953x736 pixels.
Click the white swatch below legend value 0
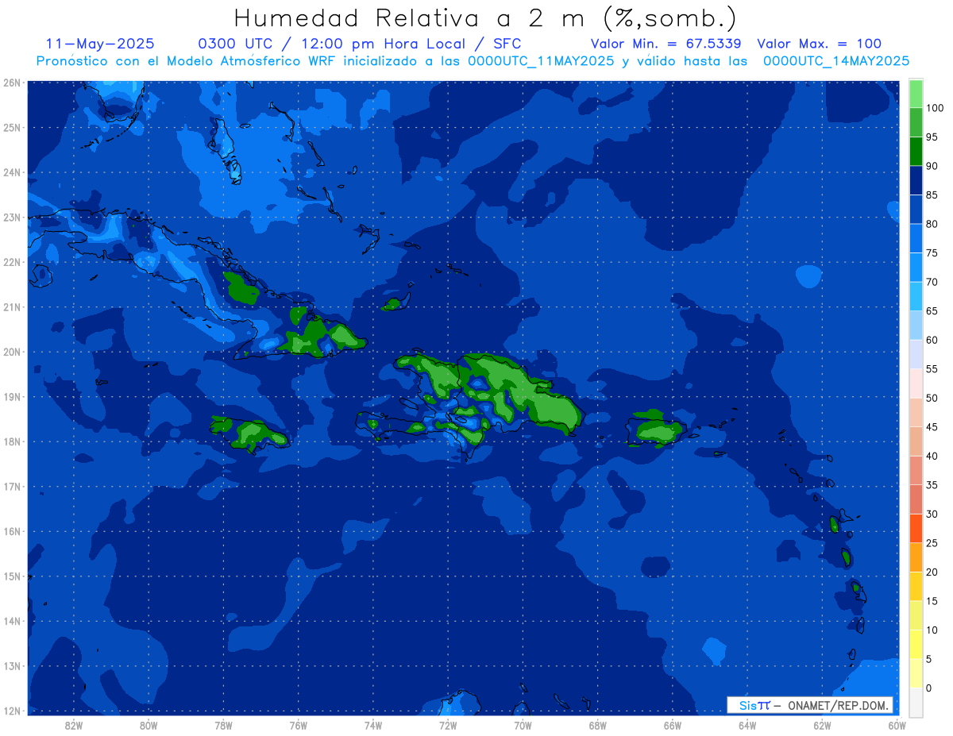[916, 702]
